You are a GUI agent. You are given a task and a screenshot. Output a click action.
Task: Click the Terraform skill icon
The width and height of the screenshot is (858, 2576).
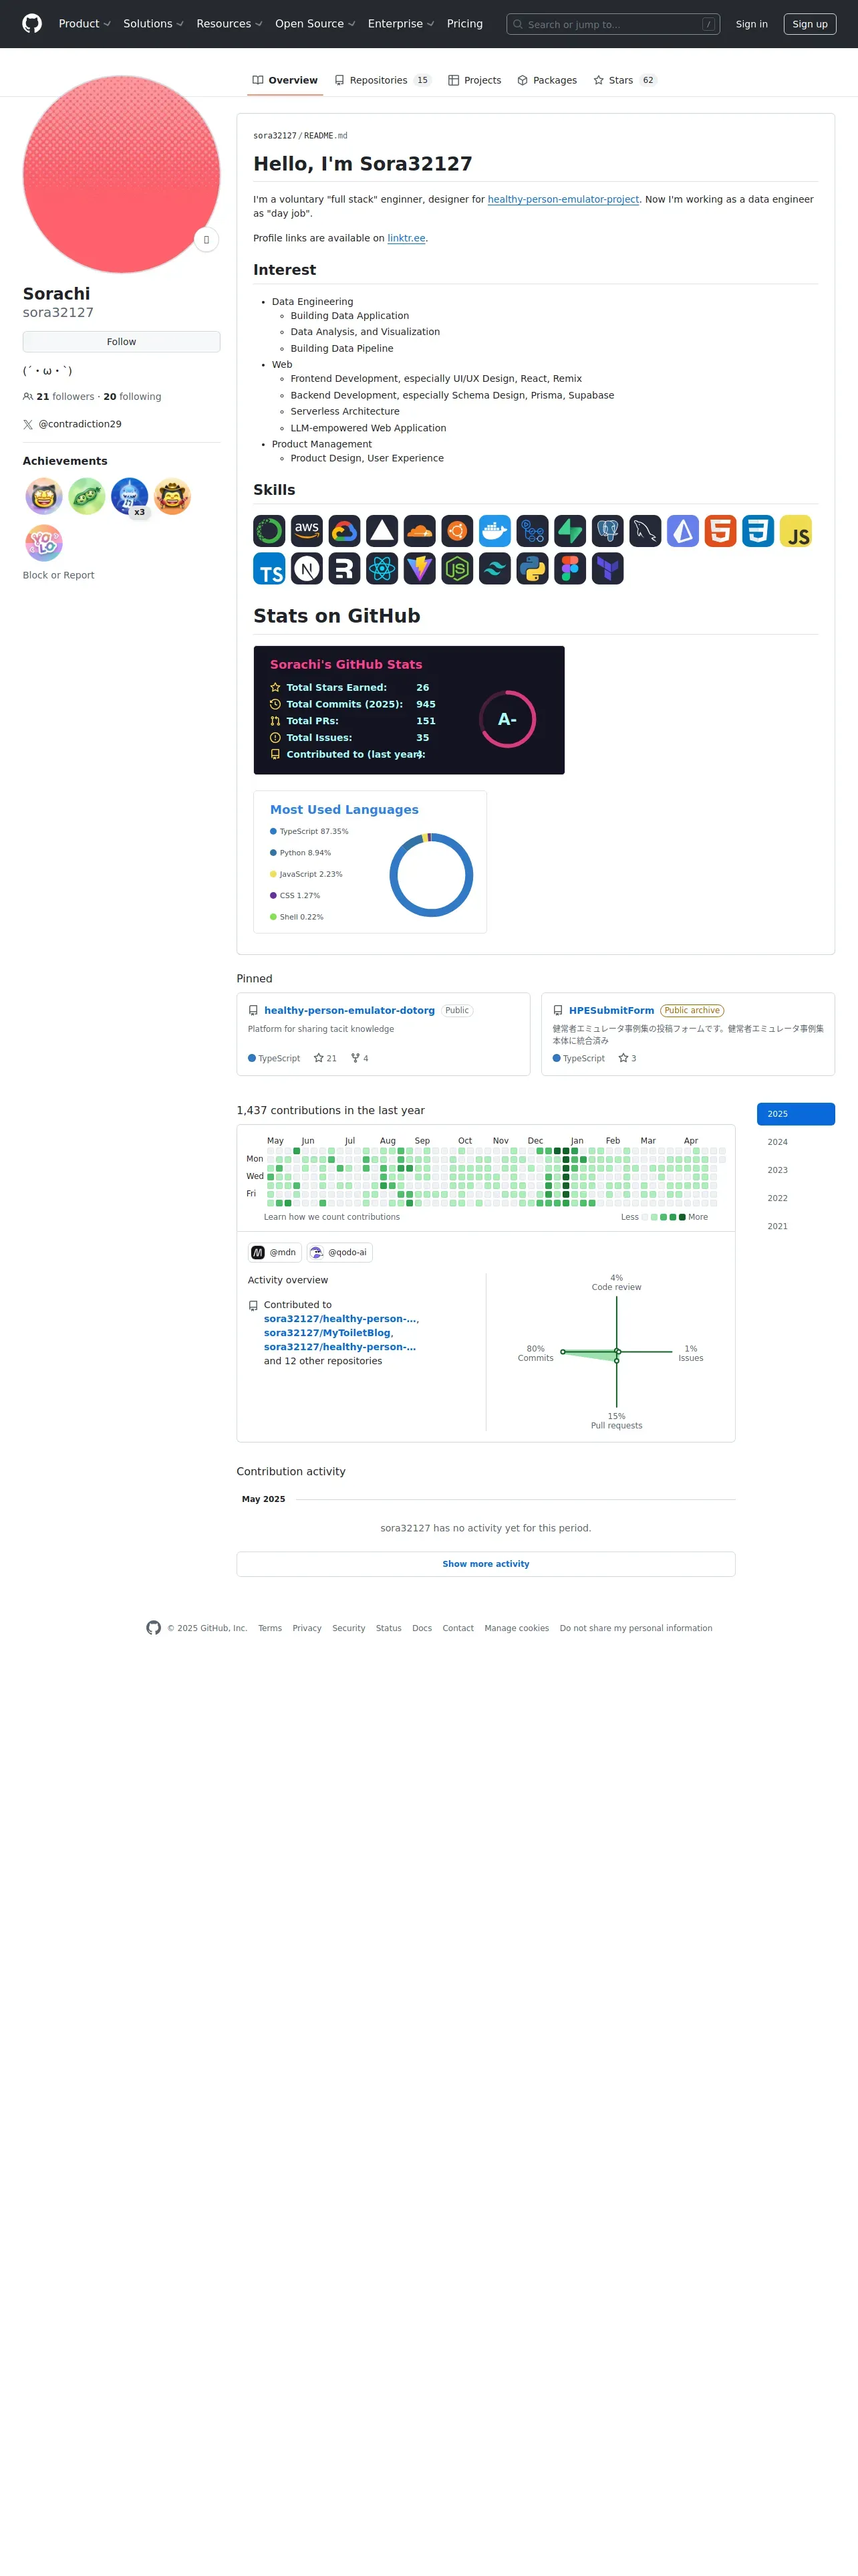(607, 568)
